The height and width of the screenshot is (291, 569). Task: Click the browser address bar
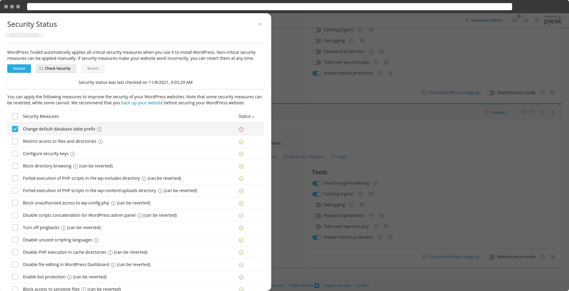click(x=269, y=7)
